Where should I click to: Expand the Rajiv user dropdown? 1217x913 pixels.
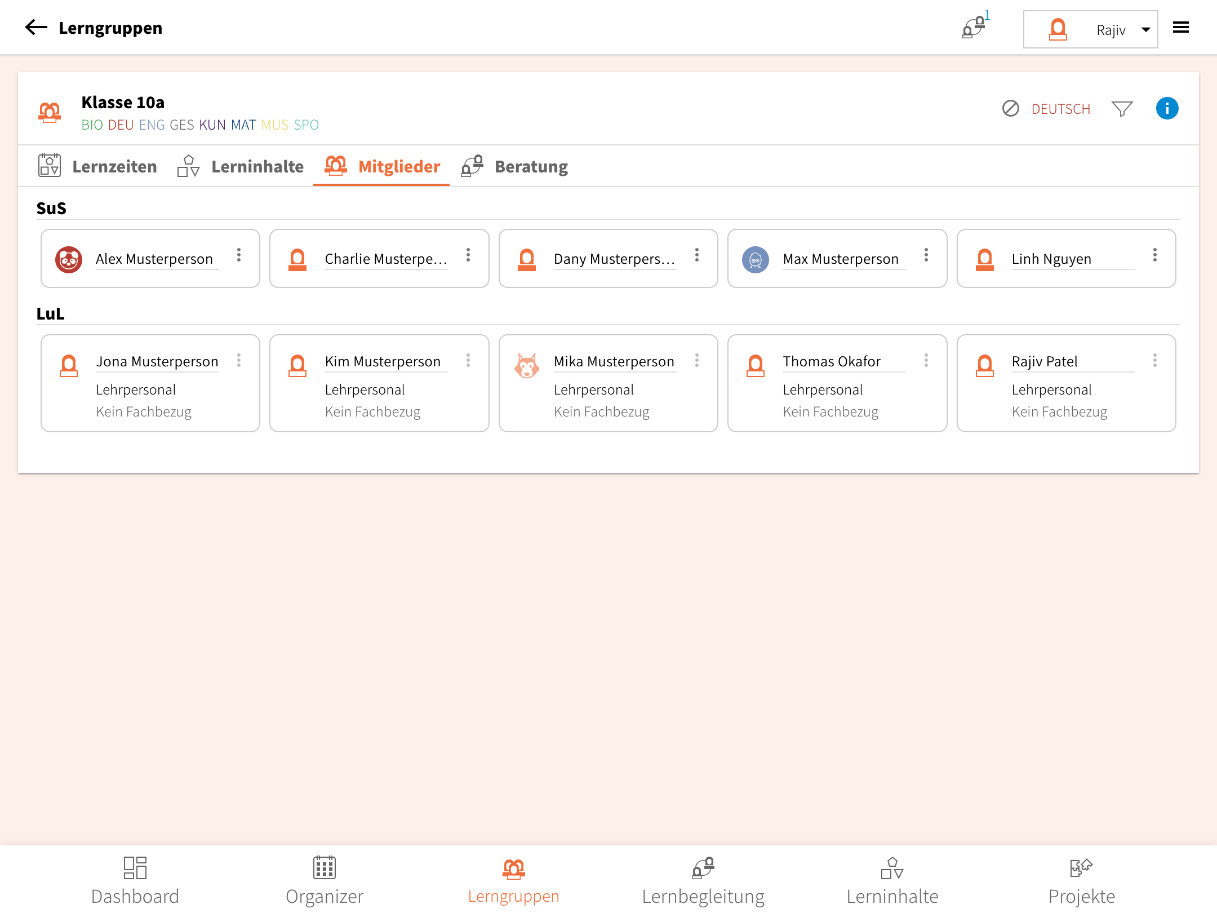point(1145,30)
